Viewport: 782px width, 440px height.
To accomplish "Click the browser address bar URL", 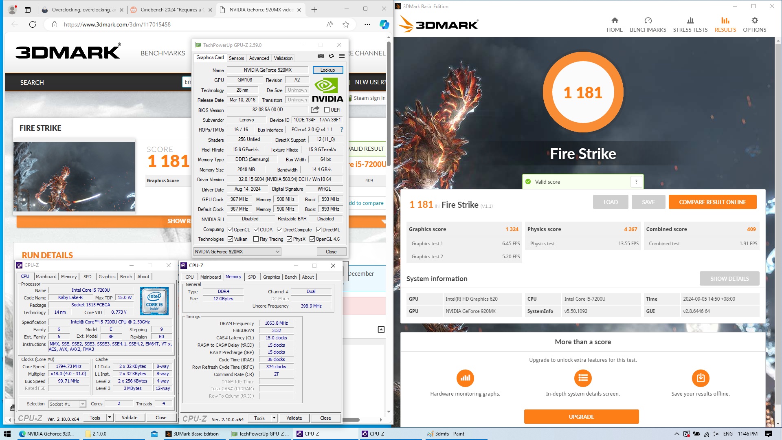I will point(117,24).
